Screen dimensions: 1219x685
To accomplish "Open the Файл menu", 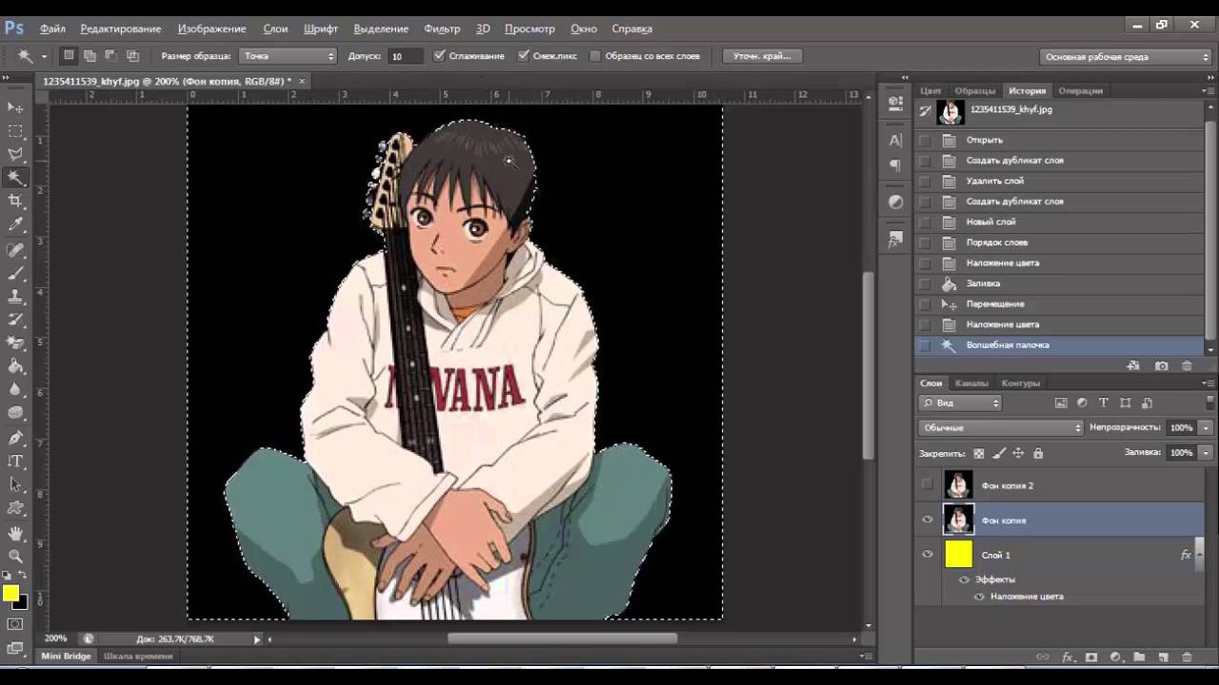I will tap(52, 29).
